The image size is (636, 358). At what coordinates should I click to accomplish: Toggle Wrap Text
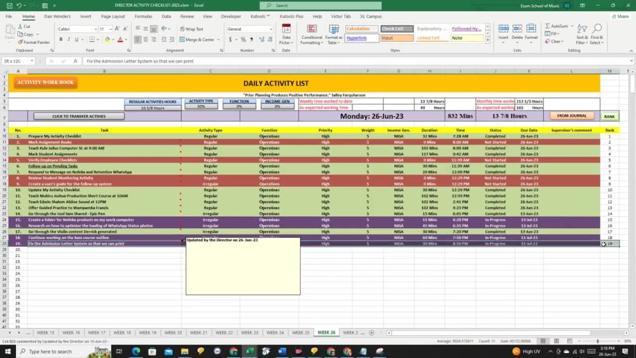[192, 29]
